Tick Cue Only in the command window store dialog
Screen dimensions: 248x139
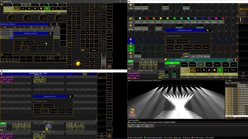(21, 43)
